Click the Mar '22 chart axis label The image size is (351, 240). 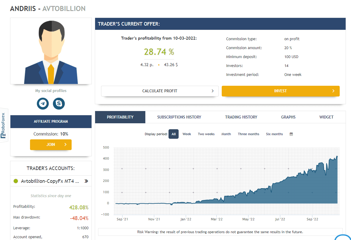tap(217, 219)
